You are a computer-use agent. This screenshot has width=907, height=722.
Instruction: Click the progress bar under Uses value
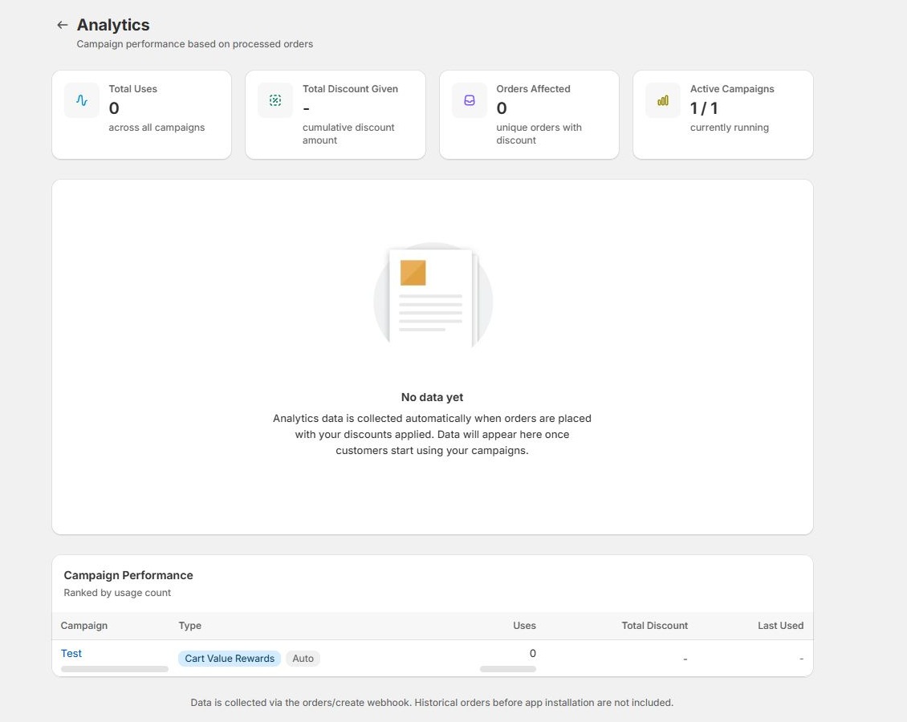pos(508,669)
